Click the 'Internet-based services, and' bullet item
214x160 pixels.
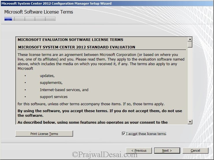click(64, 90)
